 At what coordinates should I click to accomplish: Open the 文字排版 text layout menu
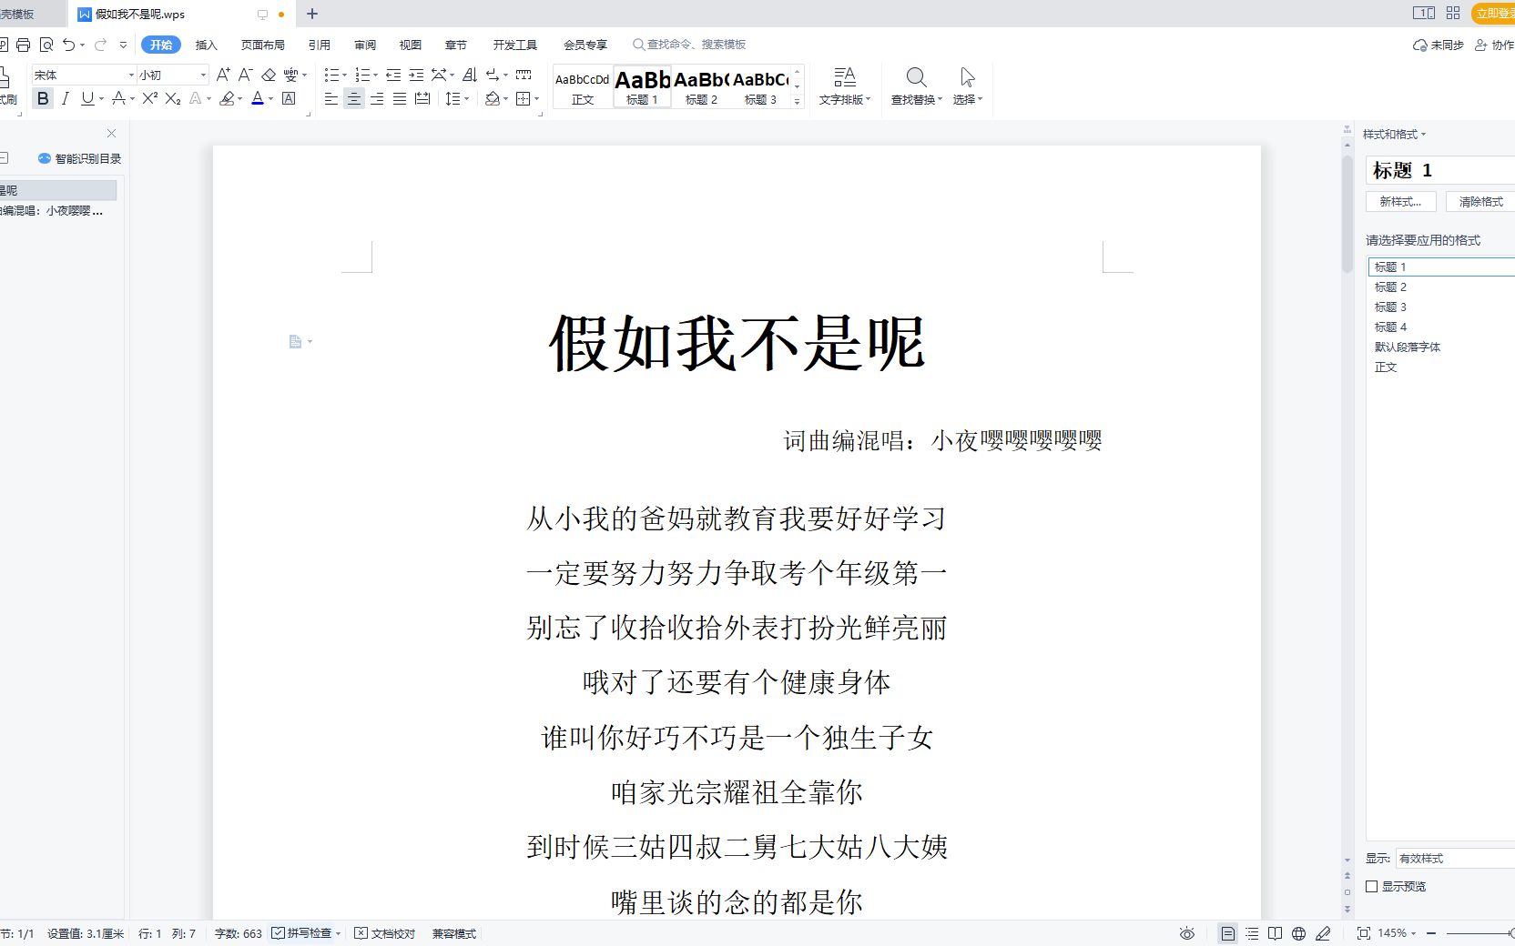click(845, 86)
